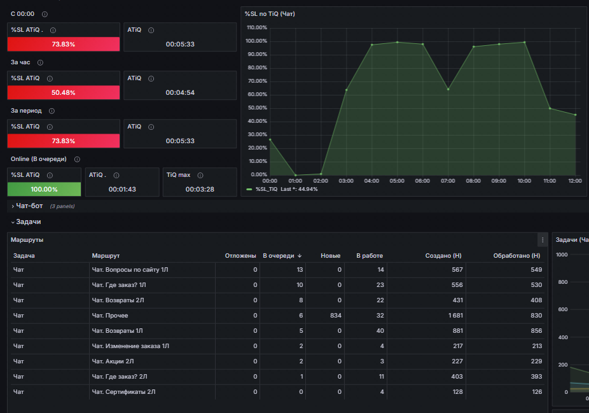
Task: Click the 'Last *: 44.94%' legend value
Action: point(299,189)
